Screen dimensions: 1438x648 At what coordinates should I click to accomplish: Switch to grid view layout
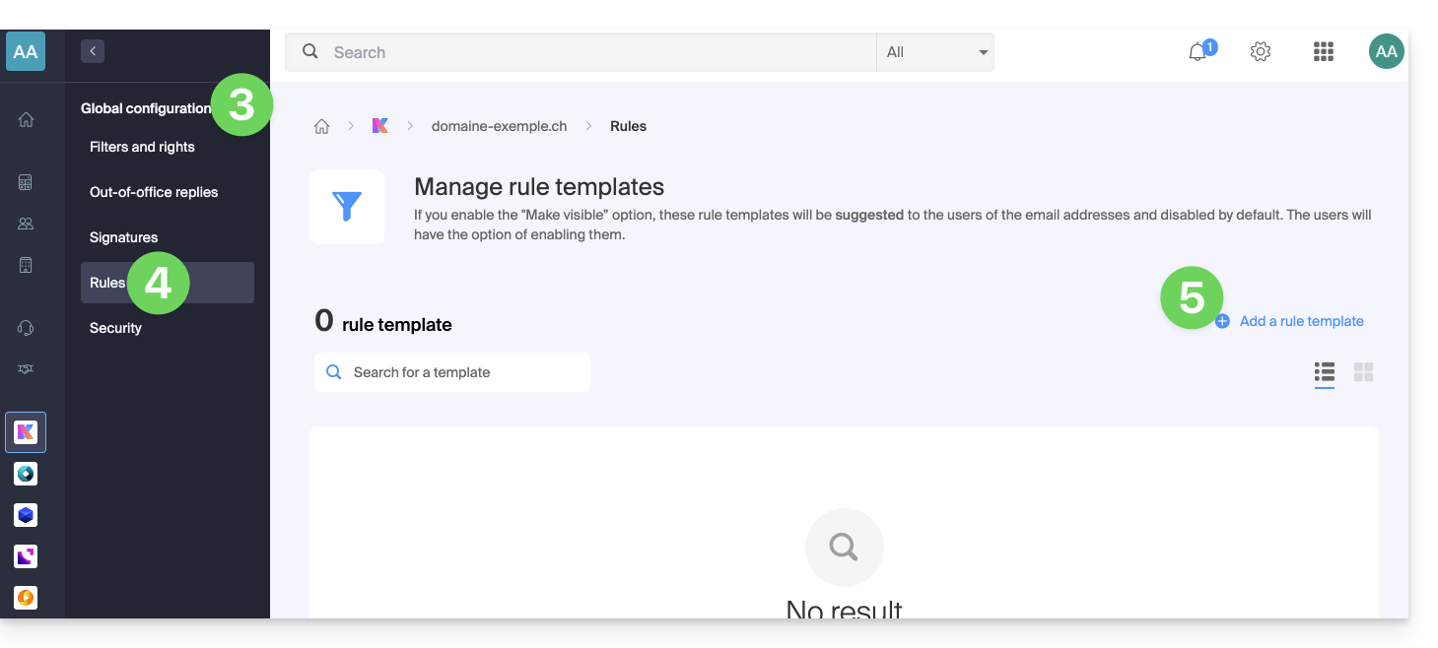click(x=1364, y=372)
